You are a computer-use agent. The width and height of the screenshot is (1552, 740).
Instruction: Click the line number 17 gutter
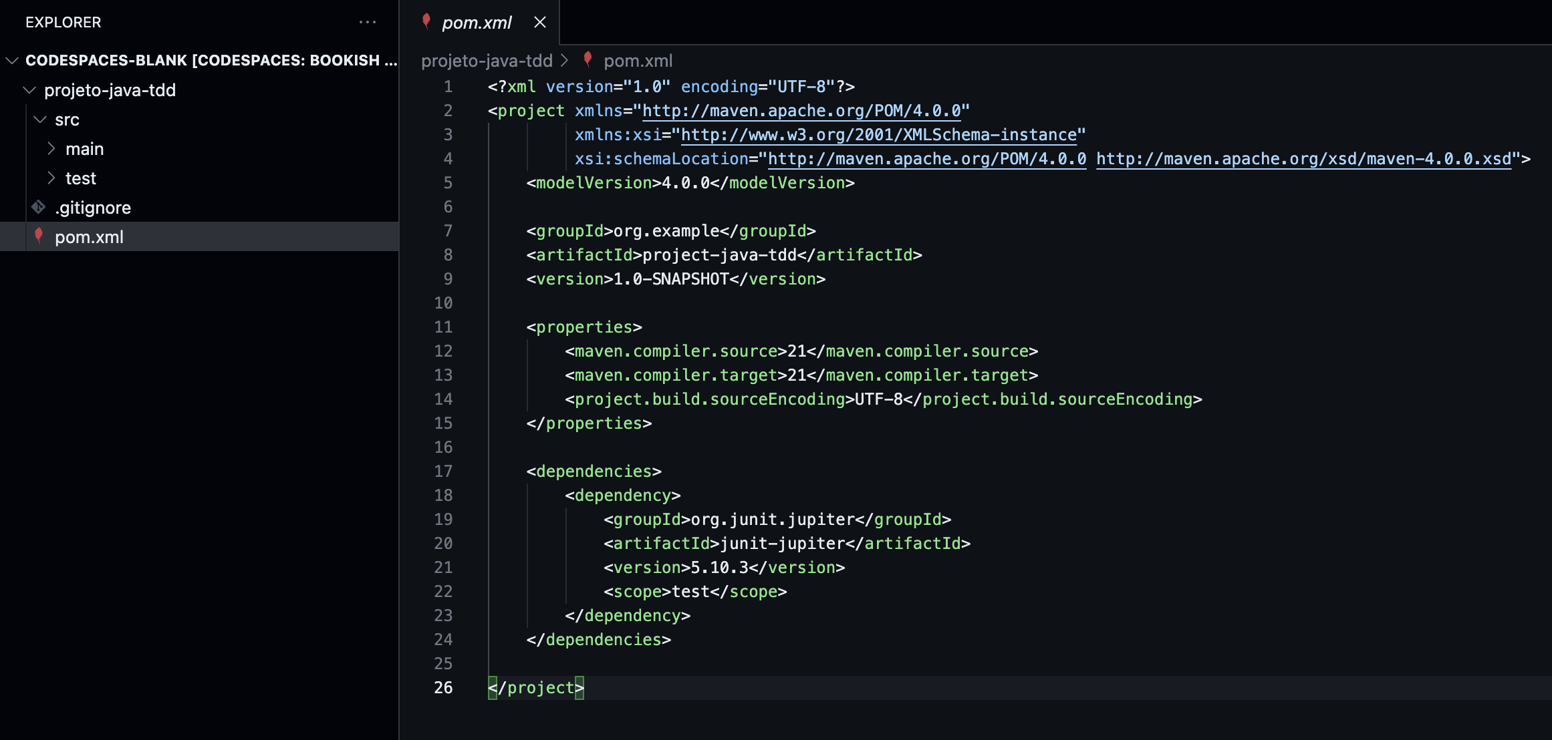coord(444,472)
